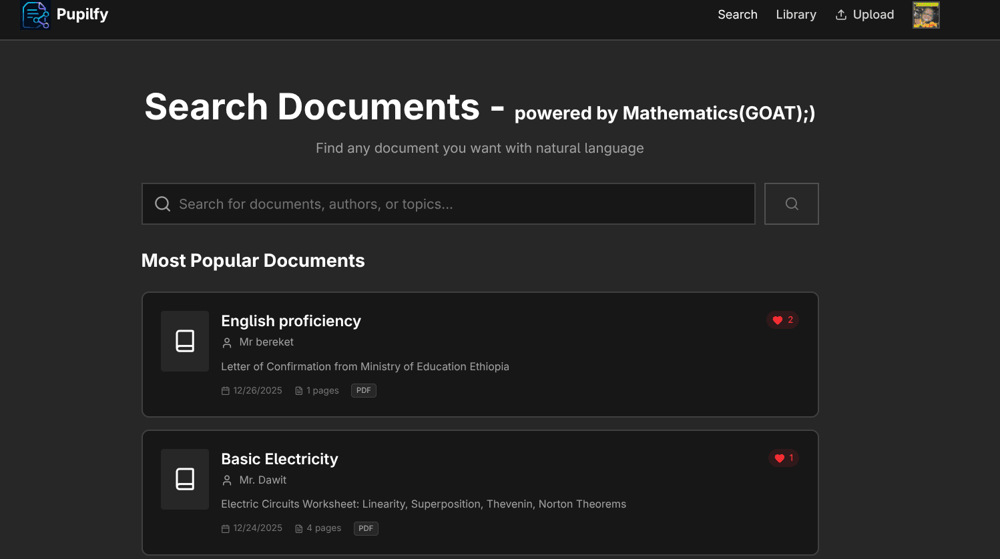Click the book icon for Basic Electricity

[x=185, y=479]
